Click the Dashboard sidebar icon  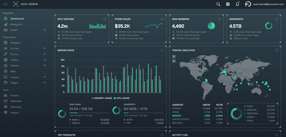tap(6, 19)
